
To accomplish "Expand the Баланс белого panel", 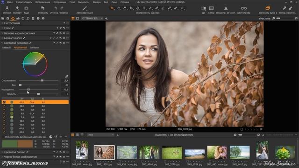I will [2, 38].
